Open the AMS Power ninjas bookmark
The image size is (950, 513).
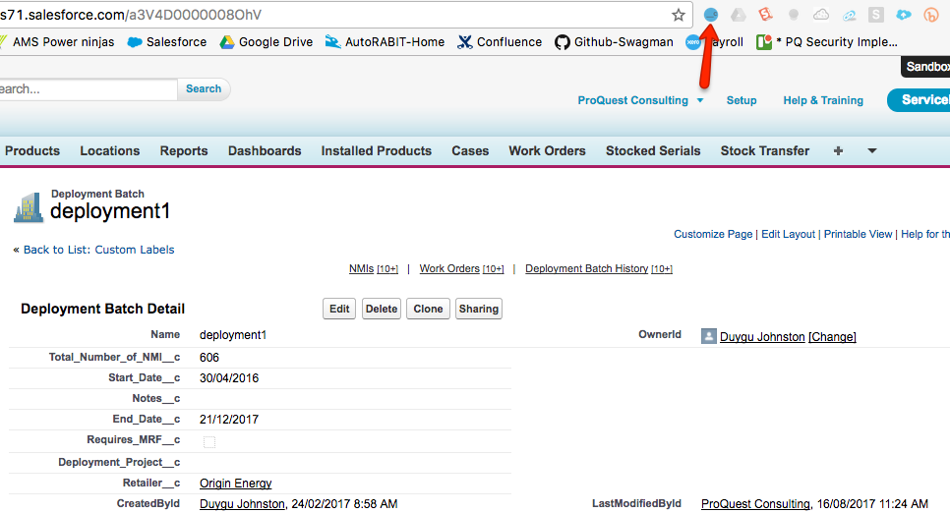57,42
